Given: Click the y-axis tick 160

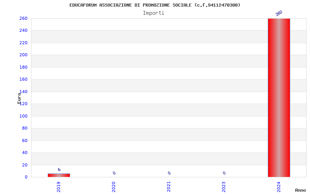Looking at the screenshot, I should 23,80.
